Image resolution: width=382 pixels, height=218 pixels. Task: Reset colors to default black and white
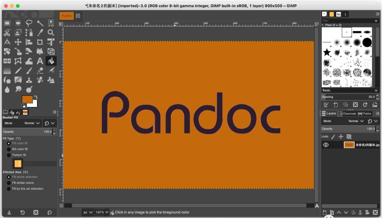(23, 106)
